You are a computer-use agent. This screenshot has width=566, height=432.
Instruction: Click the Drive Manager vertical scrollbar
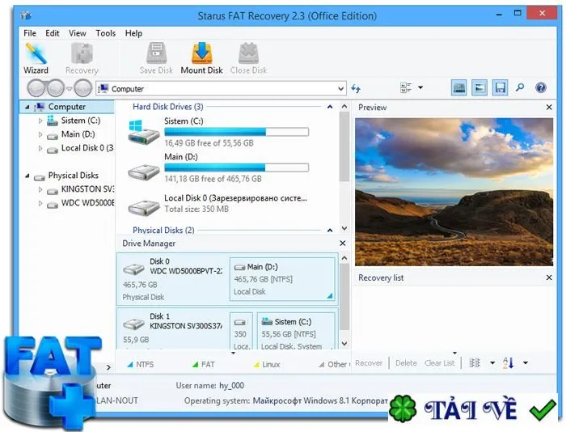[344, 297]
